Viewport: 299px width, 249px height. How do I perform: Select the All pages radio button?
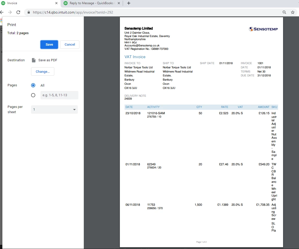[x=33, y=85]
